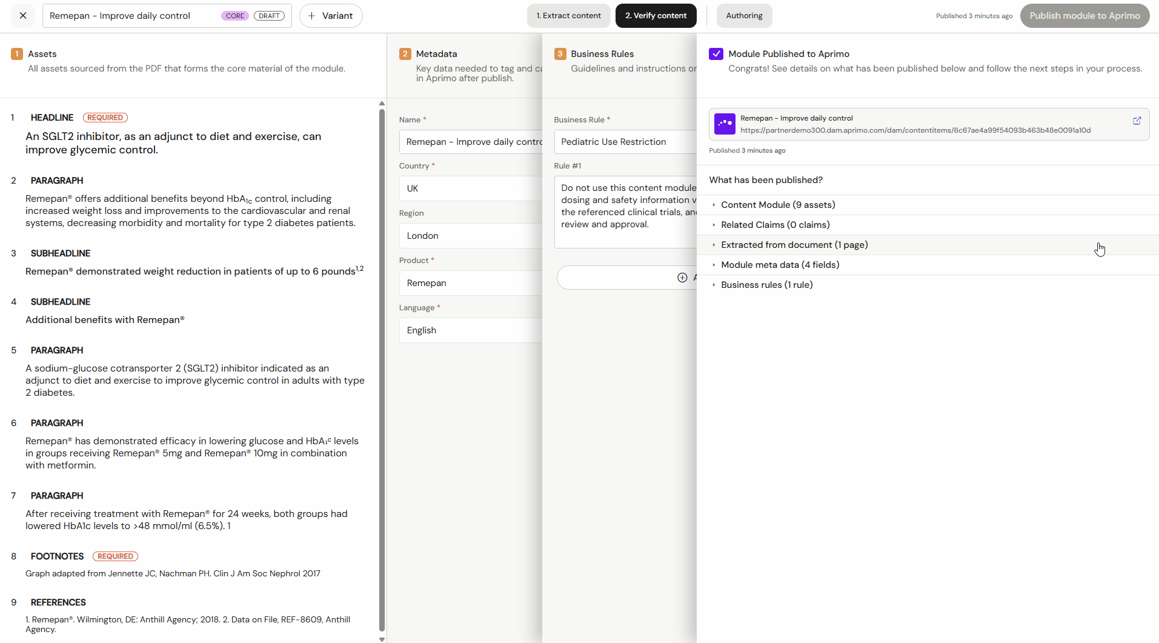This screenshot has height=643, width=1159.
Task: Select paragraph 5 about SGLT2 inhibitor
Action: (x=195, y=381)
